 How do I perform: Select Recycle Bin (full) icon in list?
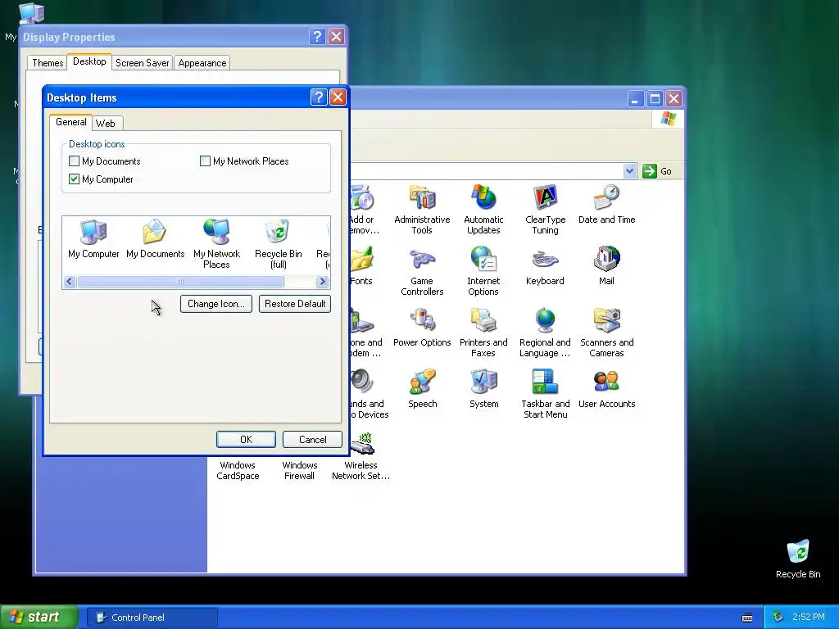tap(279, 244)
